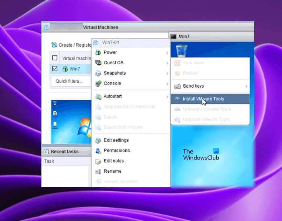Click the Task column header
The width and height of the screenshot is (282, 221).
49,161
